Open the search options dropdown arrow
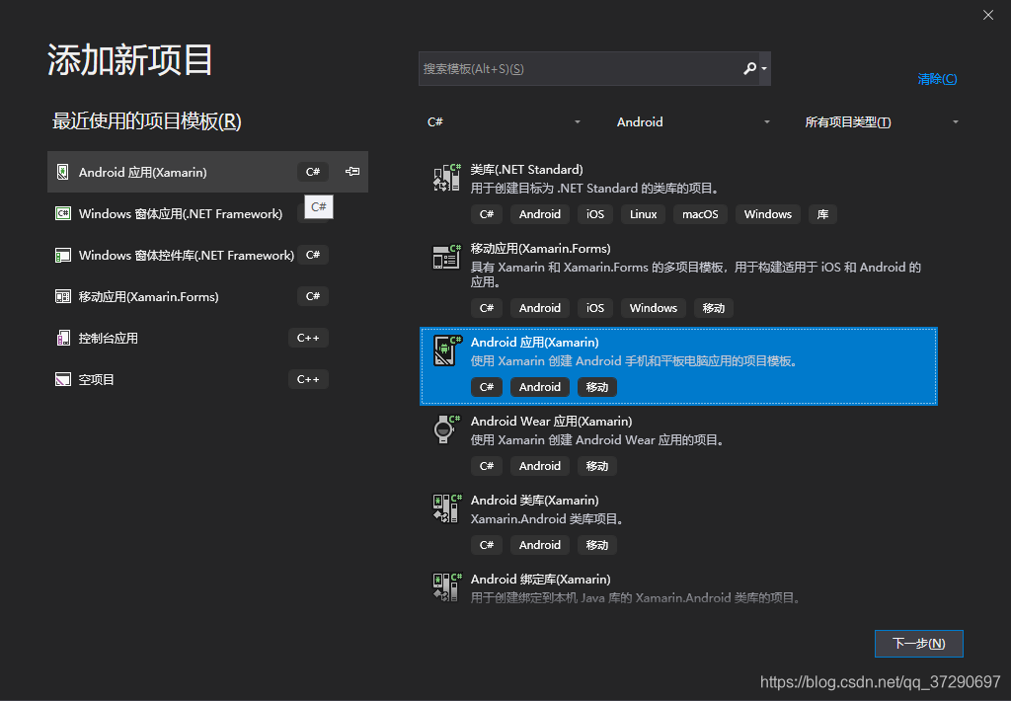1011x701 pixels. [x=764, y=68]
